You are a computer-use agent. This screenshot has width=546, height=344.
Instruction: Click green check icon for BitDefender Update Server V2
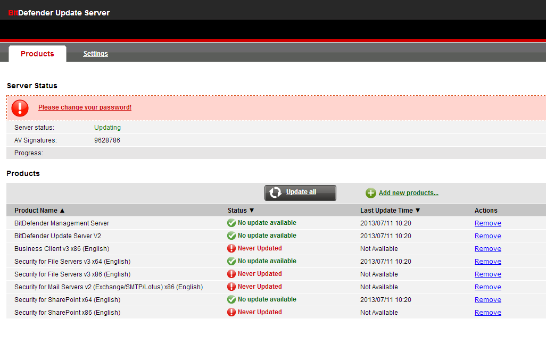coord(231,236)
